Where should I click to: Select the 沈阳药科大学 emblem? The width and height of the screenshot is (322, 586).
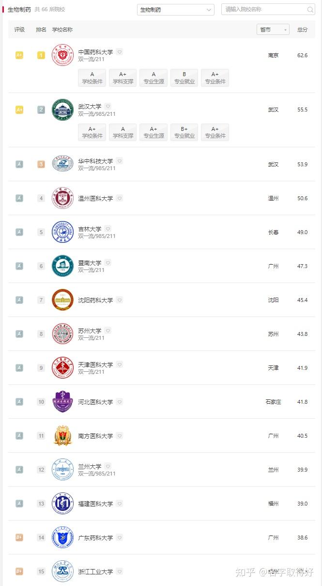[x=62, y=300]
